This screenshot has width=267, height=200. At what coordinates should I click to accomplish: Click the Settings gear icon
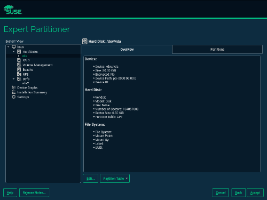(x=14, y=97)
